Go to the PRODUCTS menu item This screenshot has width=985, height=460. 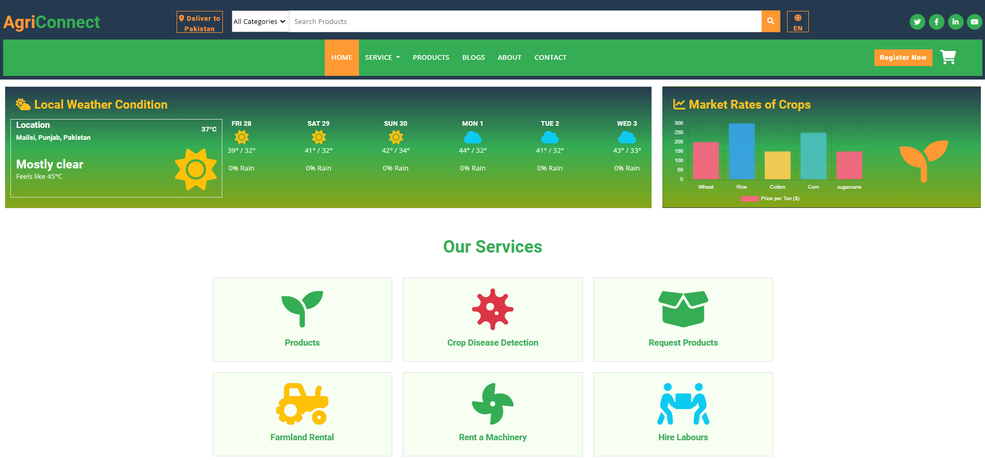tap(431, 58)
